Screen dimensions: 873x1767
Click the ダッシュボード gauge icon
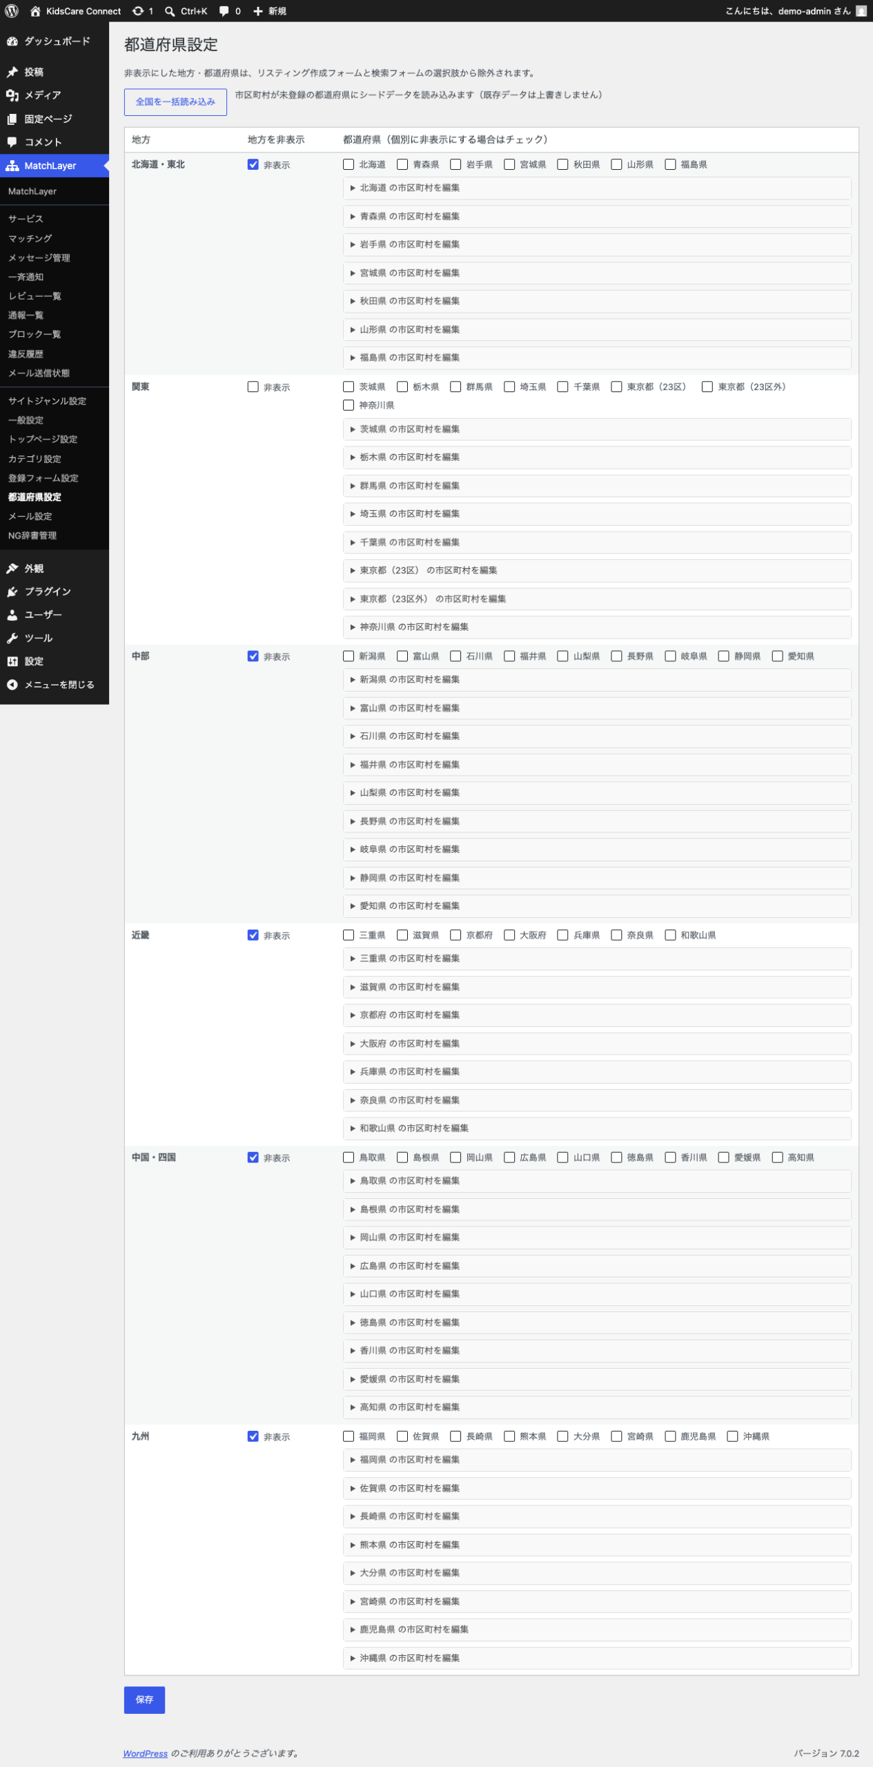tap(12, 41)
